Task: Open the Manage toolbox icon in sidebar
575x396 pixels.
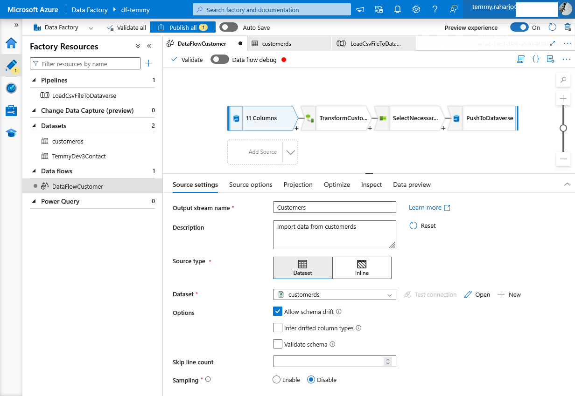Action: (x=11, y=110)
